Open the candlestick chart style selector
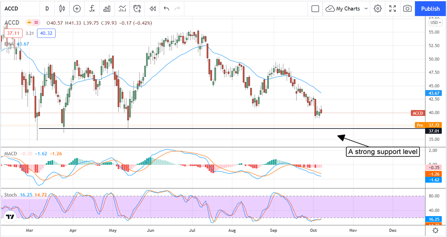Screen dimensions: 447x237 point(62,8)
